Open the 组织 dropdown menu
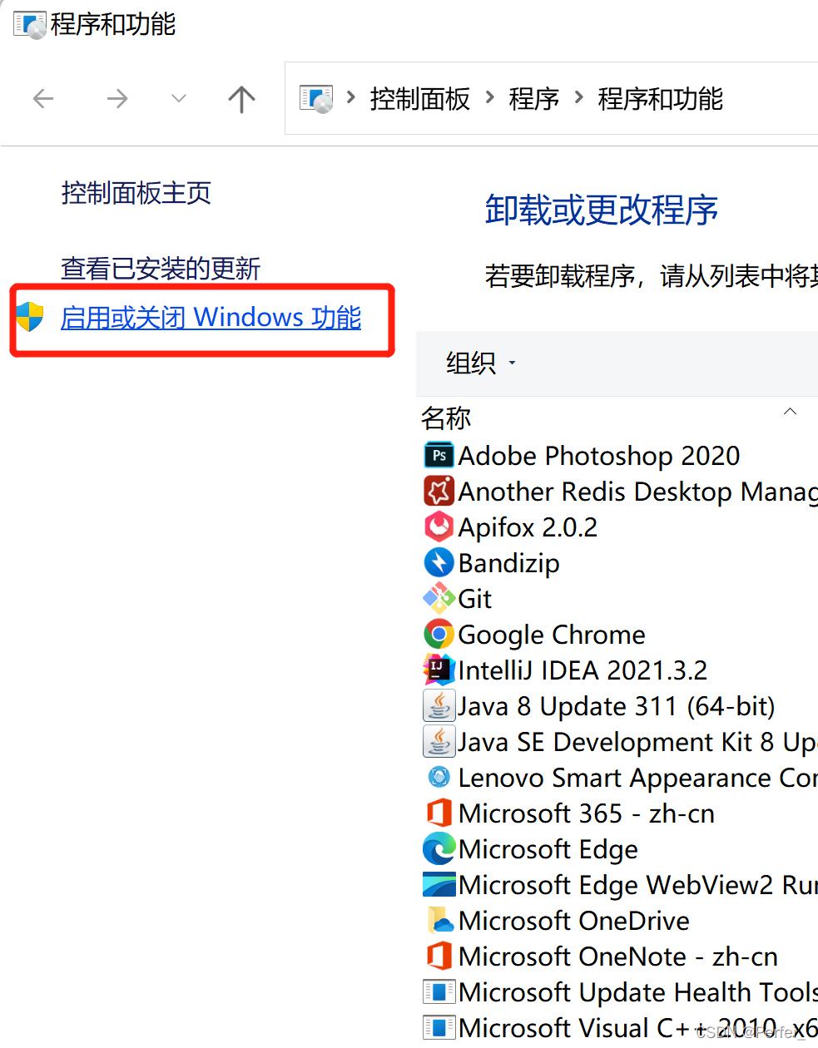This screenshot has width=818, height=1048. point(481,363)
